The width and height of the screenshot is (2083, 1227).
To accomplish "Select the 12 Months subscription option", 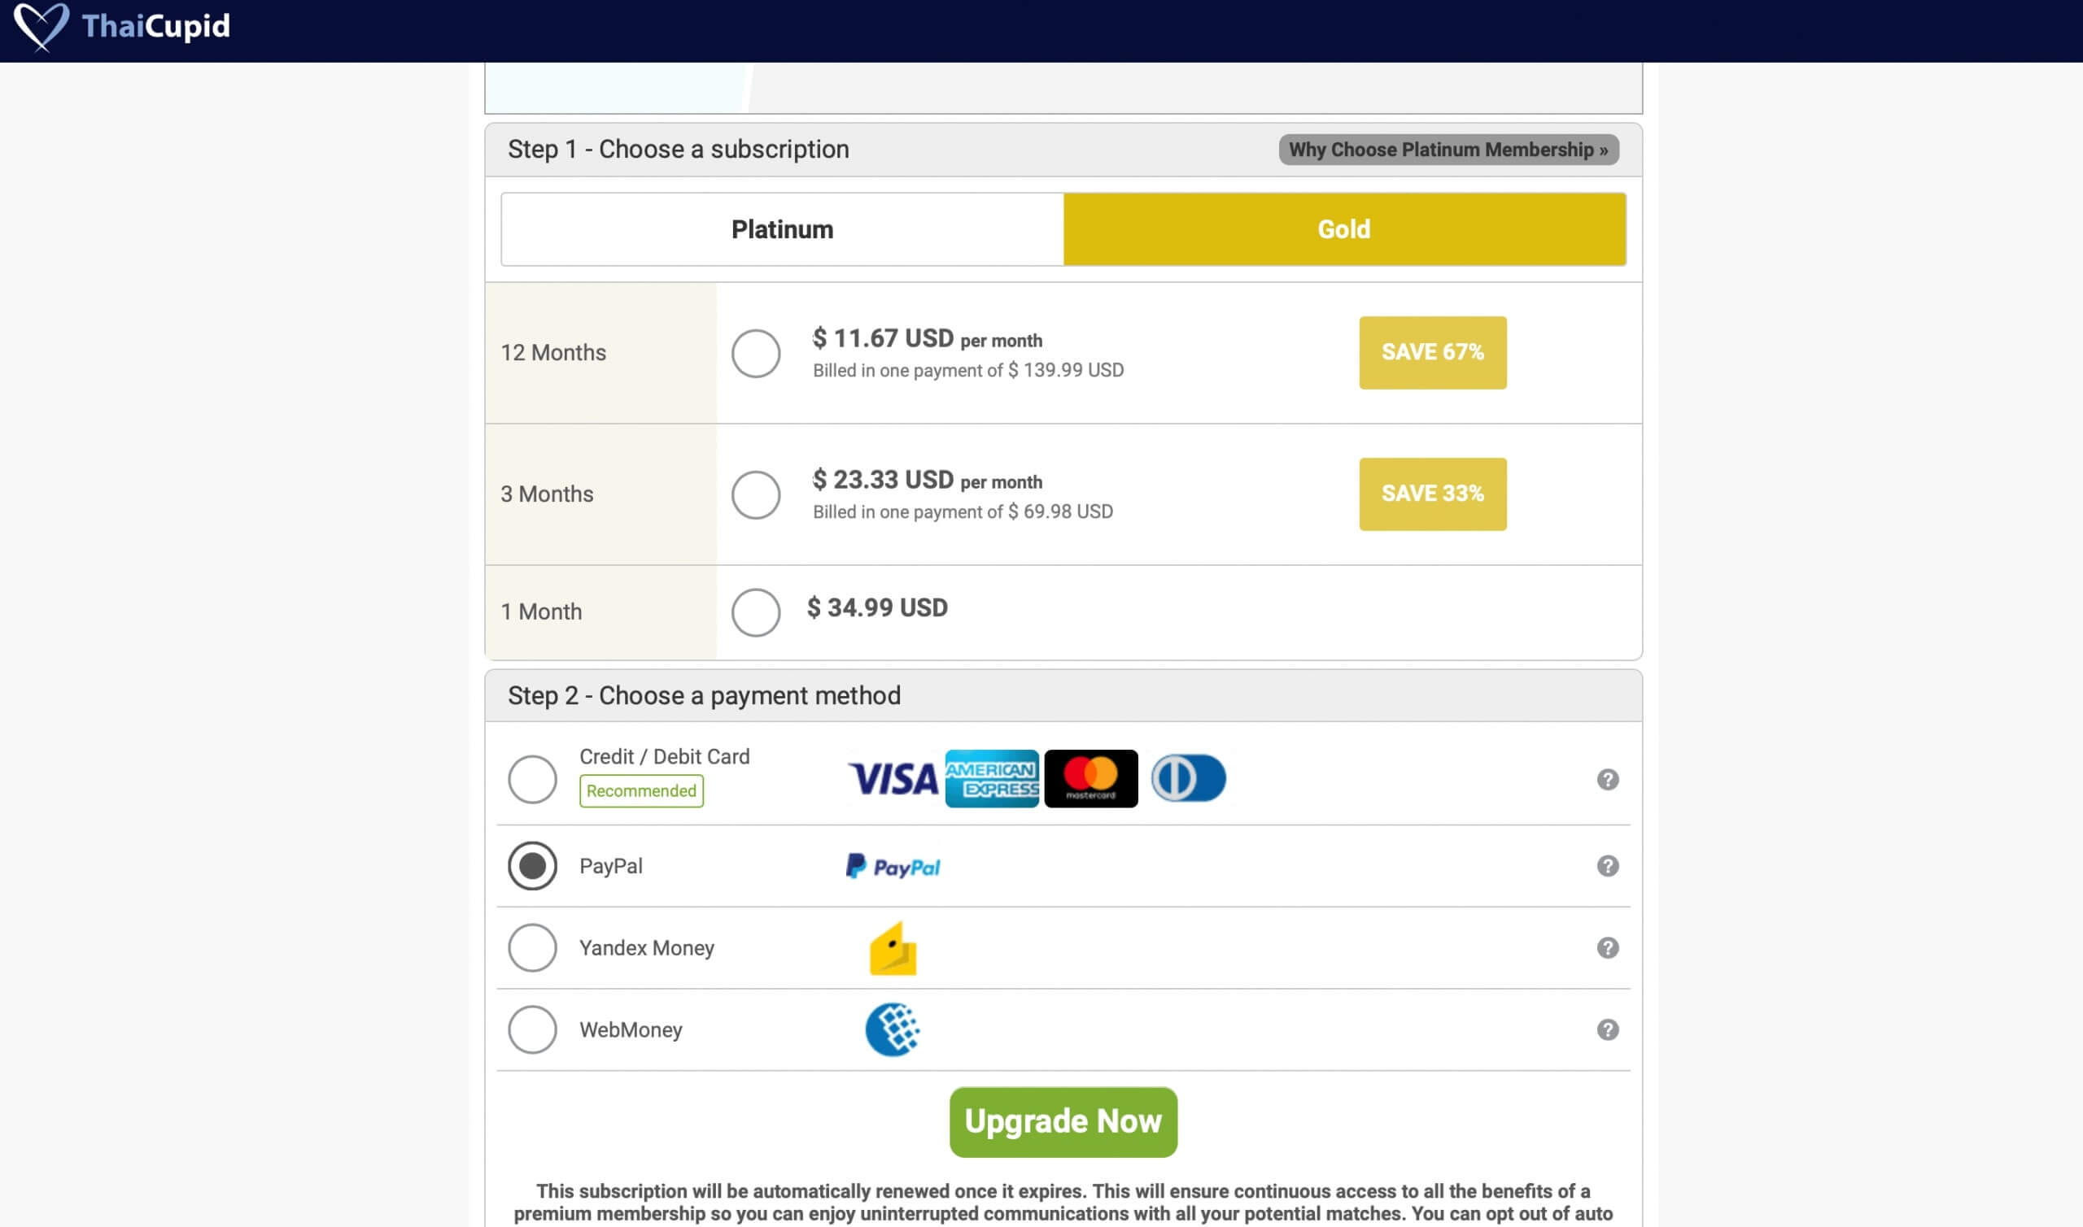I will tap(756, 354).
